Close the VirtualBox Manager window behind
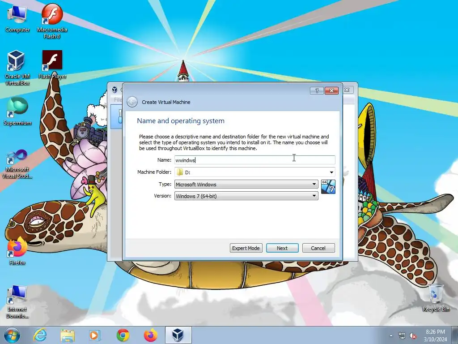The image size is (458, 344). pyautogui.click(x=347, y=90)
